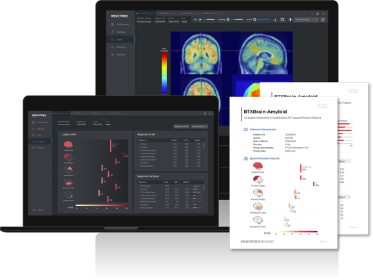The image size is (373, 280).
Task: Select Global lobe brain thumbnail in Lobar SUVR
Action: point(68,145)
